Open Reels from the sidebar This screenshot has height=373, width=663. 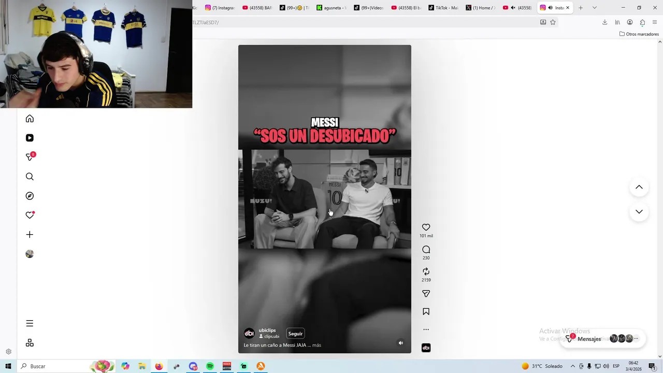click(x=30, y=138)
